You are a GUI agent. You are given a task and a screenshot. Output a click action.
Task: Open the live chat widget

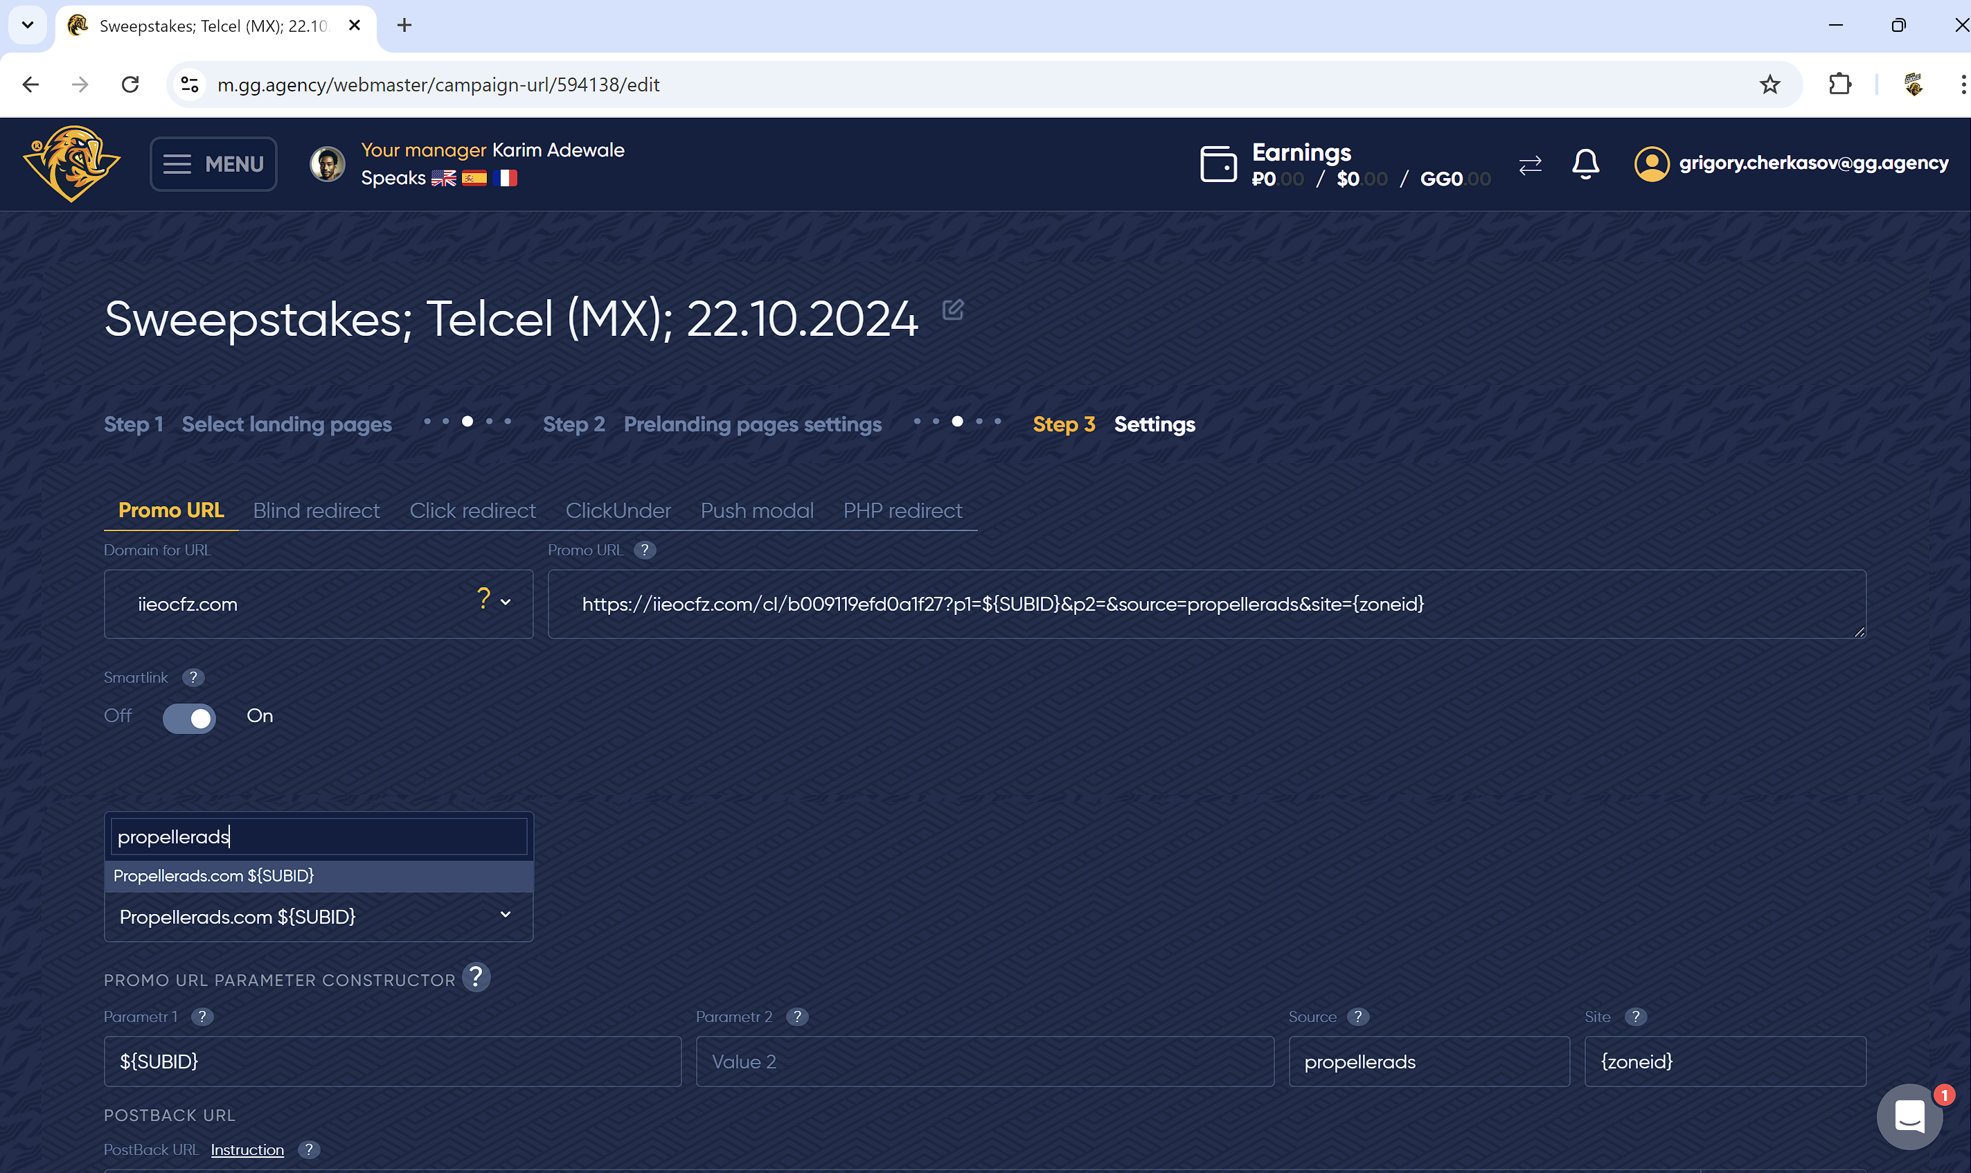[x=1909, y=1116]
